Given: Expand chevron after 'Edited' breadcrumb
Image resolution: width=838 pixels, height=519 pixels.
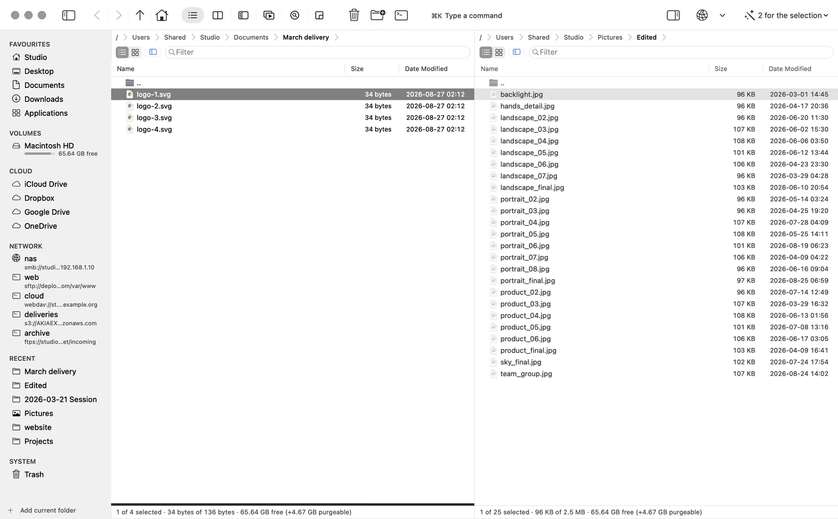Looking at the screenshot, I should tap(665, 37).
